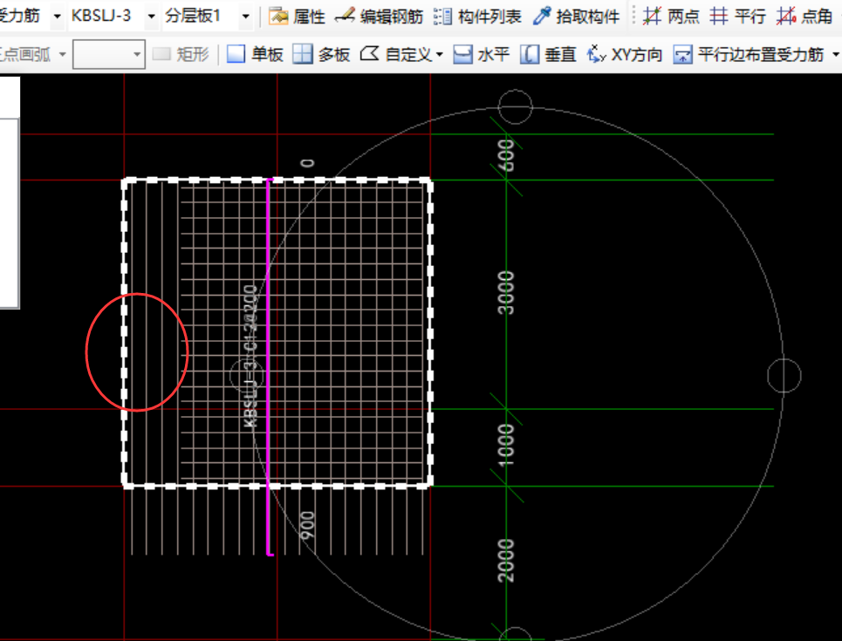Click the magenta rebar line in slab

click(x=269, y=366)
